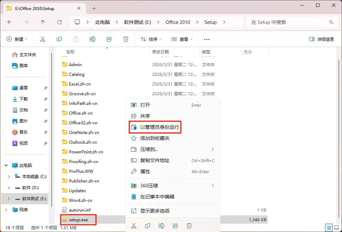Image resolution: width=342 pixels, height=232 pixels.
Task: Expand the 本地磁盘 (C:) tree node
Action: tap(9, 177)
